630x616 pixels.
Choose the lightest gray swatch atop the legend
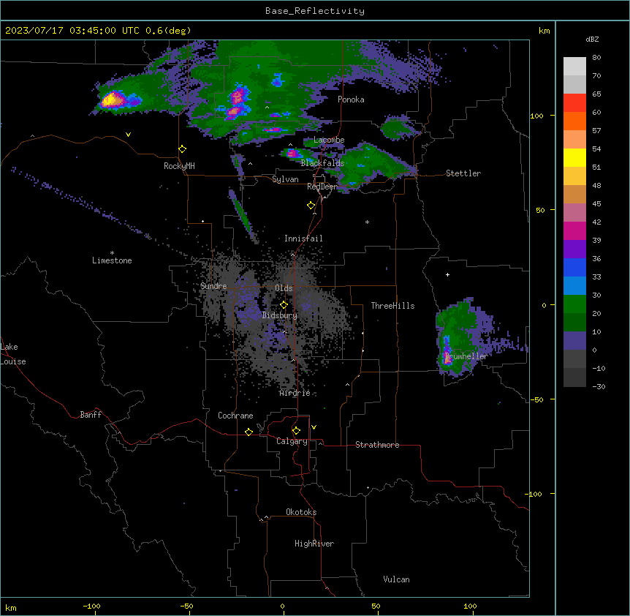(574, 66)
